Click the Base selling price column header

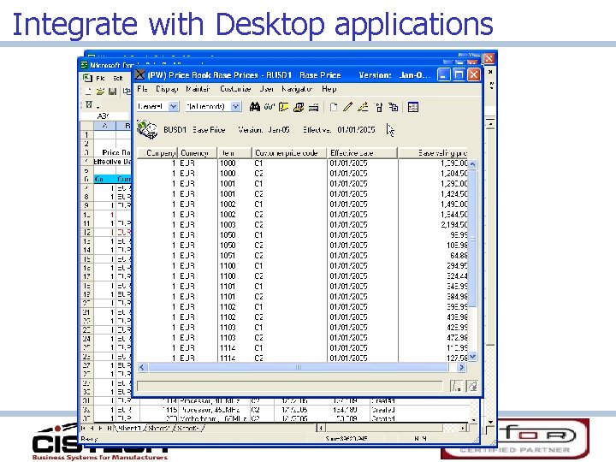coord(433,153)
